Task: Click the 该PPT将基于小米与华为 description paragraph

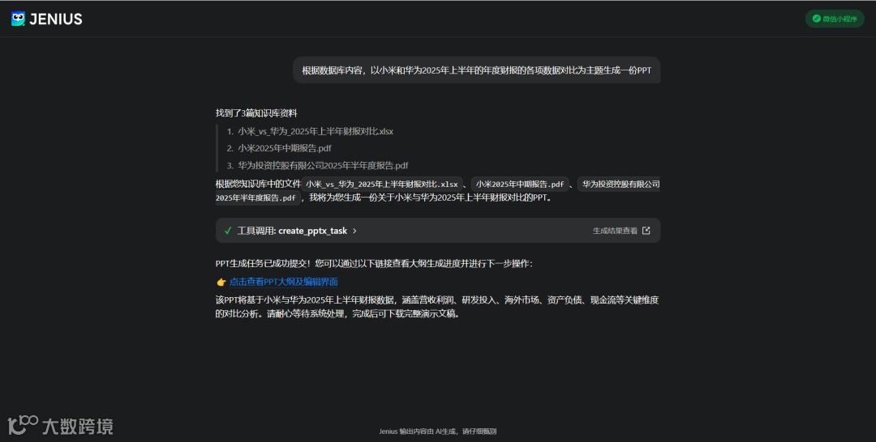Action: point(437,307)
